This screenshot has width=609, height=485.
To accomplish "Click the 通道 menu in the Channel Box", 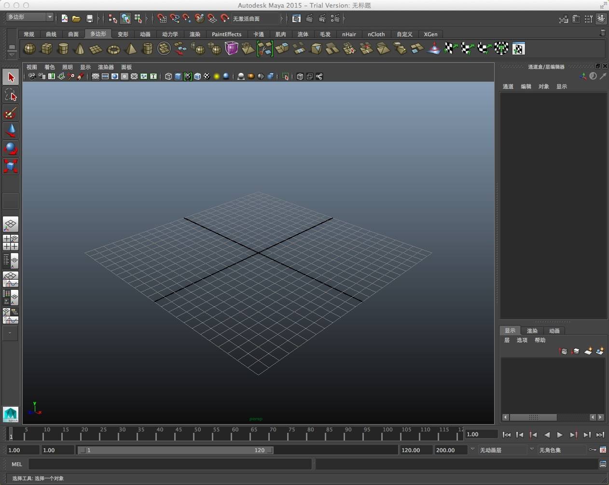I will tap(508, 86).
